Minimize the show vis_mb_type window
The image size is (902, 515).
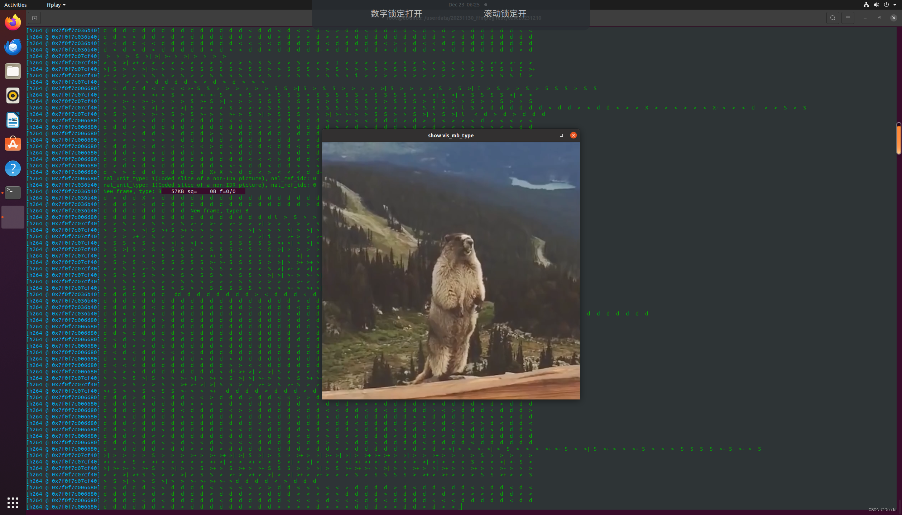549,135
